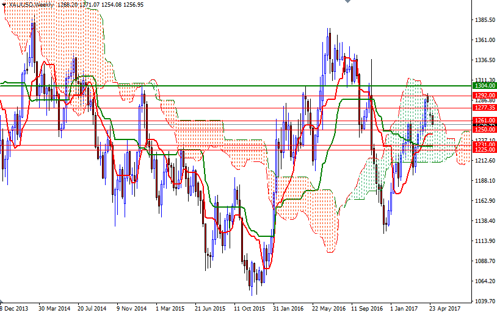Screen dimensions: 497x313
Task: Click the 1385.50 price axis value
Action: (x=484, y=20)
